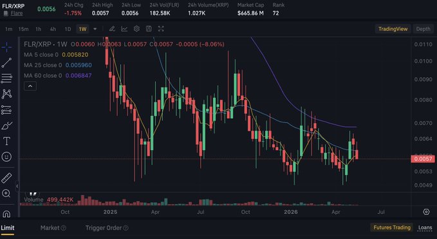Collapse the drawing toolbar side handle
The width and height of the screenshot is (437, 239).
pos(17,186)
